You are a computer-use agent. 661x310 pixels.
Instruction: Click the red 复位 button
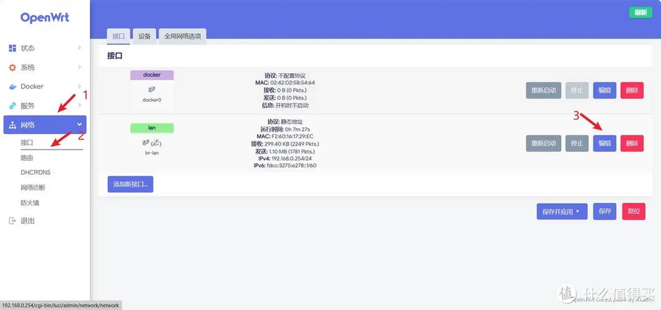(x=634, y=211)
